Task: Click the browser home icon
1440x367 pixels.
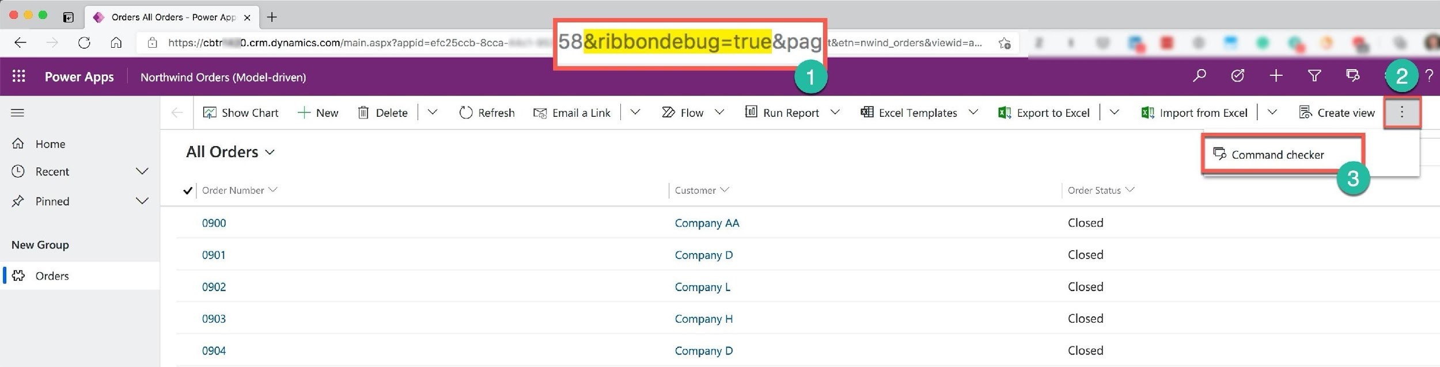Action: [116, 43]
